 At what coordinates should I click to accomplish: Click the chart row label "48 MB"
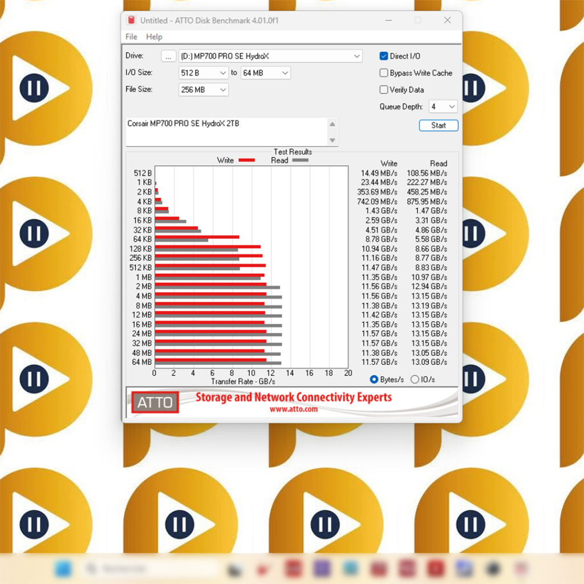(x=141, y=353)
